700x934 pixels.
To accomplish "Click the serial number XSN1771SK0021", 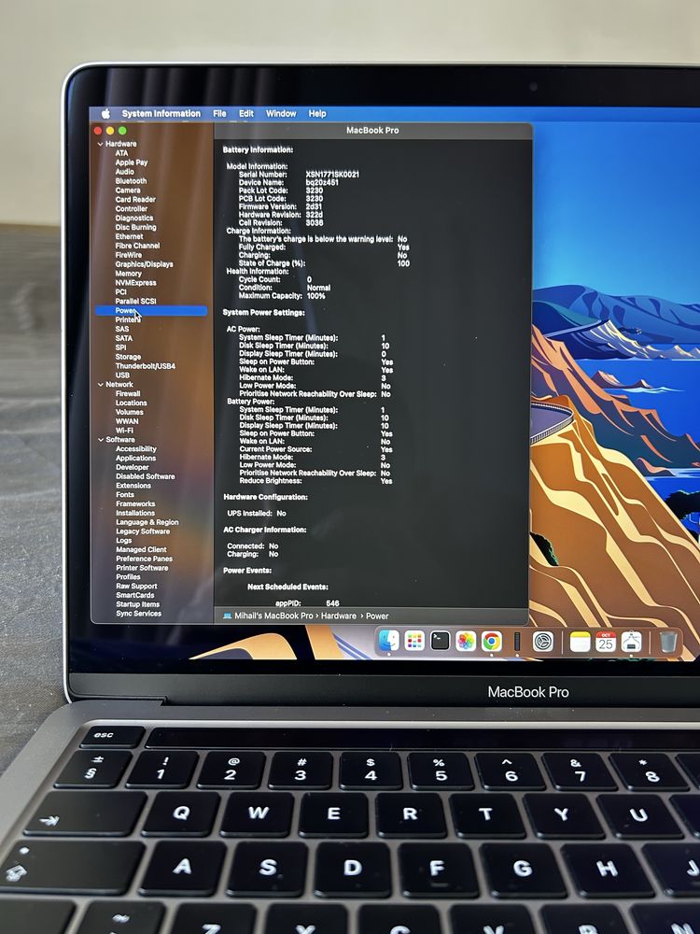I will 332,175.
